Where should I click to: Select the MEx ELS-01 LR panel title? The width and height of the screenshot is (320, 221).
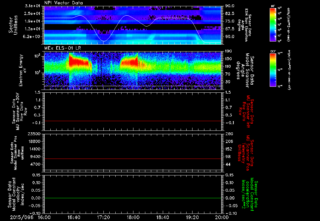pos(62,48)
